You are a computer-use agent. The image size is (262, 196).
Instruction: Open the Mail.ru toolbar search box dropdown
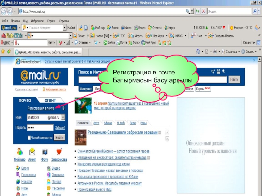click(64, 28)
